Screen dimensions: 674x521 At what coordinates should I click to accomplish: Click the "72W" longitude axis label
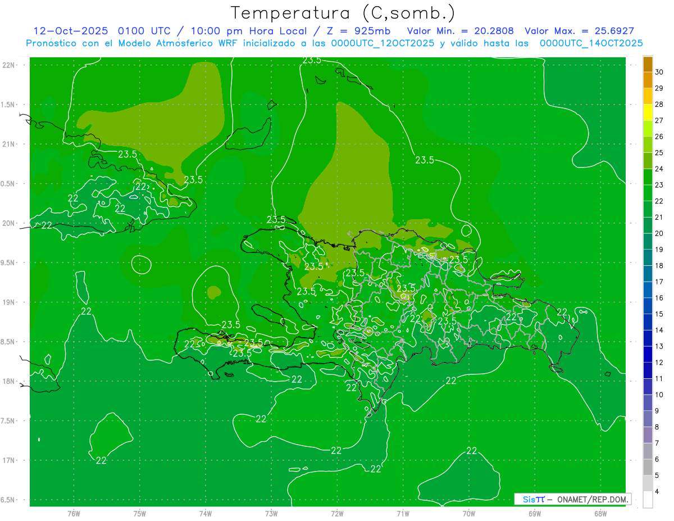pyautogui.click(x=337, y=513)
